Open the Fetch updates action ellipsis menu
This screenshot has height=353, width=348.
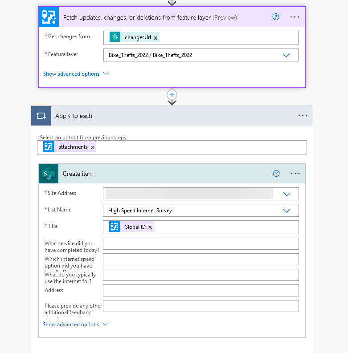(x=295, y=17)
